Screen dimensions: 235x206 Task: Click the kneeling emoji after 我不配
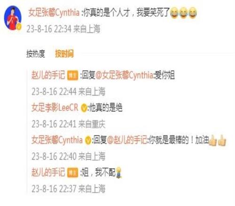(x=119, y=172)
